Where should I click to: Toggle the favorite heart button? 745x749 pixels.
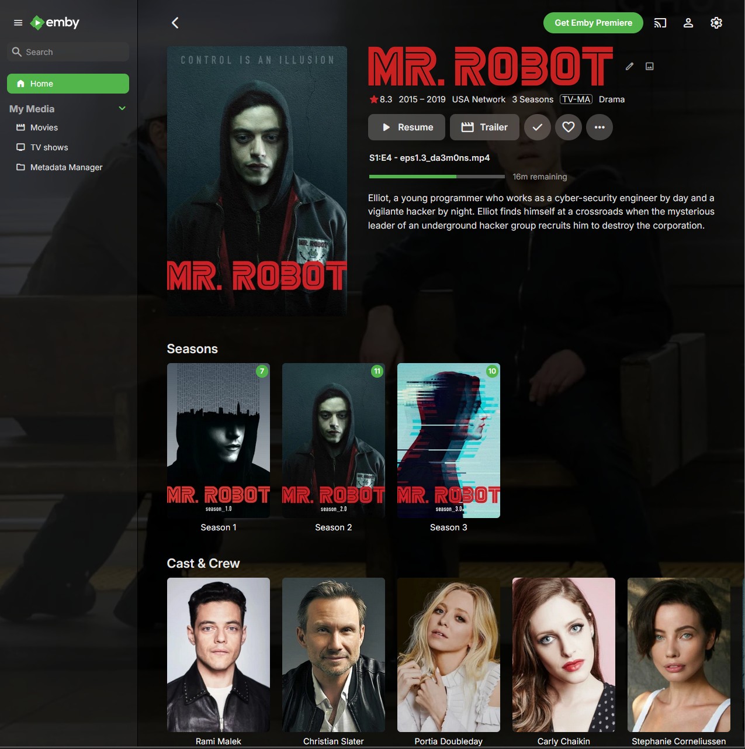coord(569,127)
